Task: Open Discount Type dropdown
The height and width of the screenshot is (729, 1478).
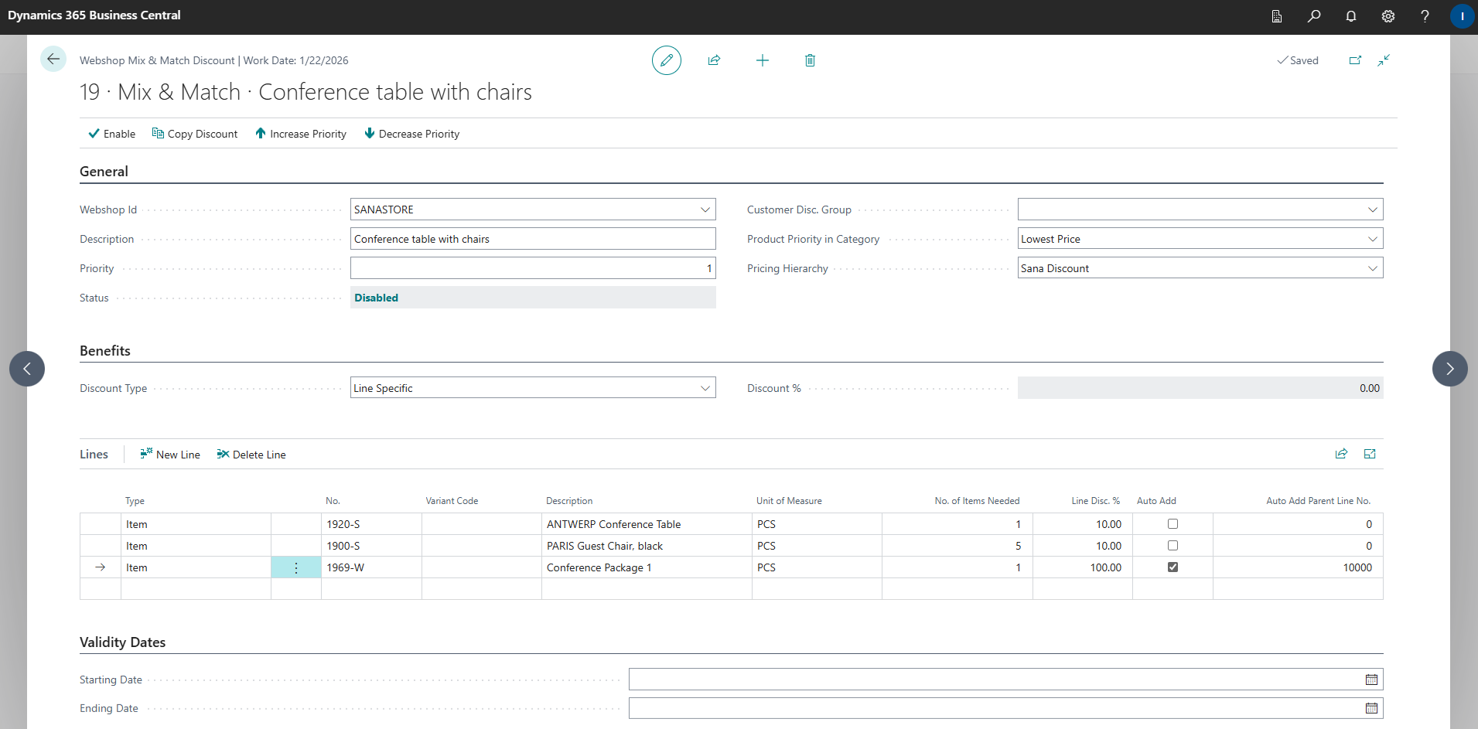Action: point(705,388)
